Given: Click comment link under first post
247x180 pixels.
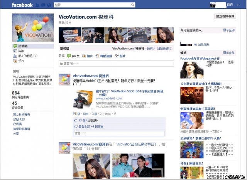Looking at the screenshot, I should (86, 114).
